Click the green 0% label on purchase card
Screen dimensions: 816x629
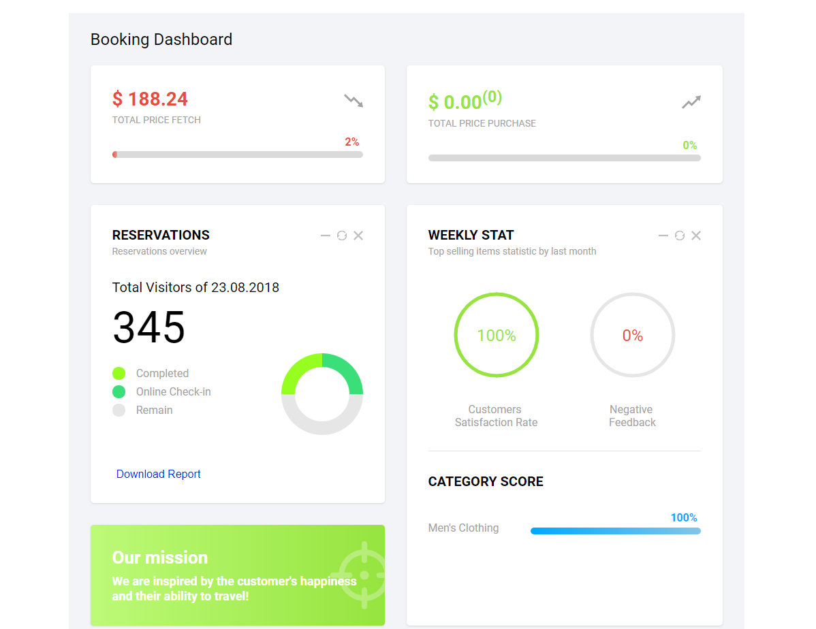(689, 145)
